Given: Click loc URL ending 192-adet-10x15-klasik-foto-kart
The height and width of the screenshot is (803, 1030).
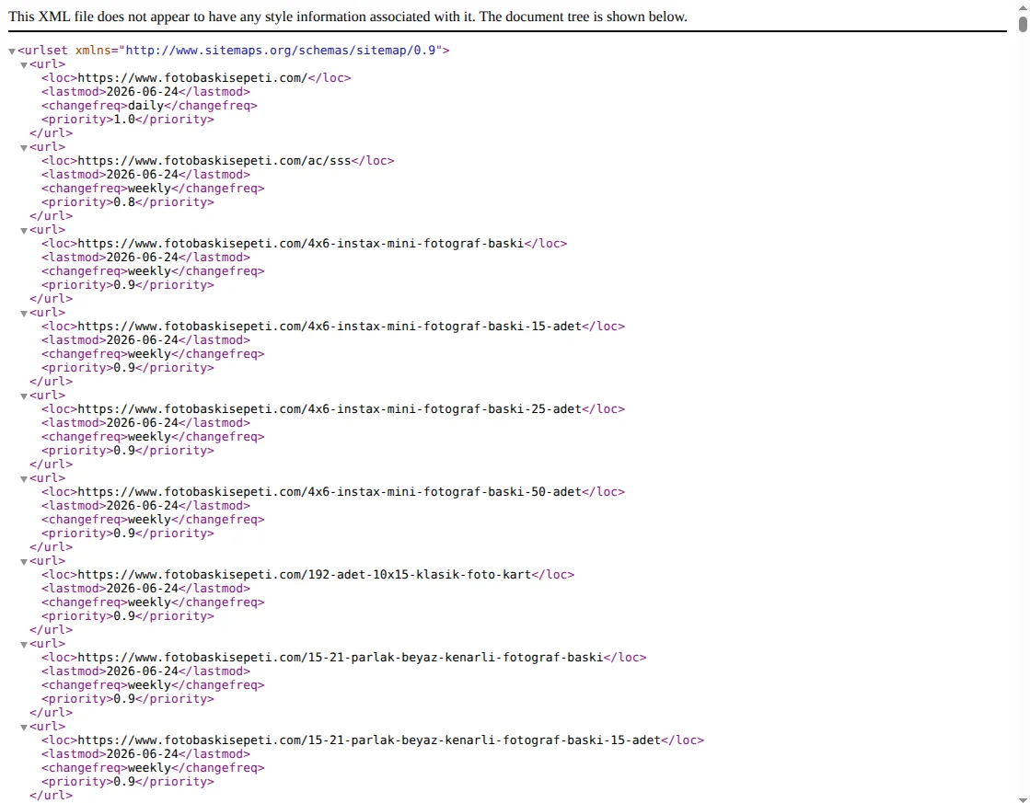Looking at the screenshot, I should [304, 574].
